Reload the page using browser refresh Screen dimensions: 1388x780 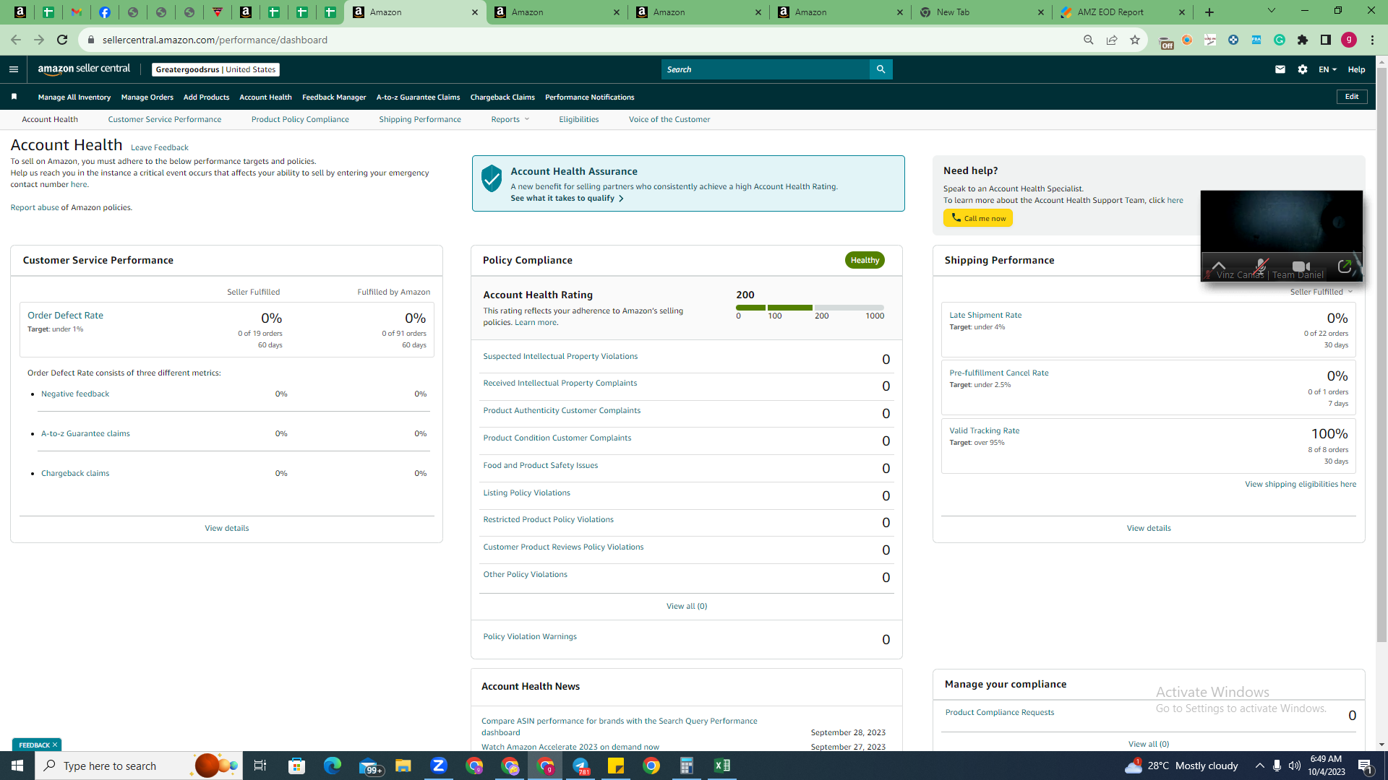tap(62, 40)
